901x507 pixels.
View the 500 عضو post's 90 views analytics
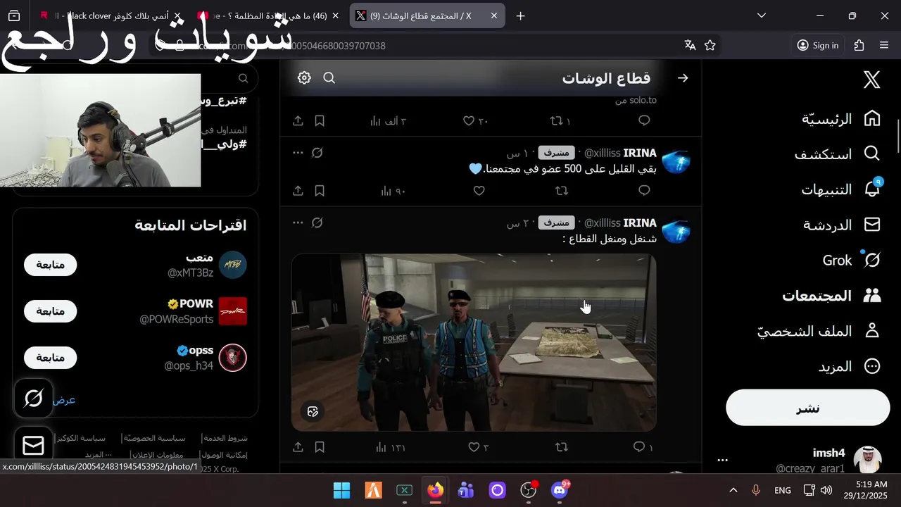click(x=393, y=191)
